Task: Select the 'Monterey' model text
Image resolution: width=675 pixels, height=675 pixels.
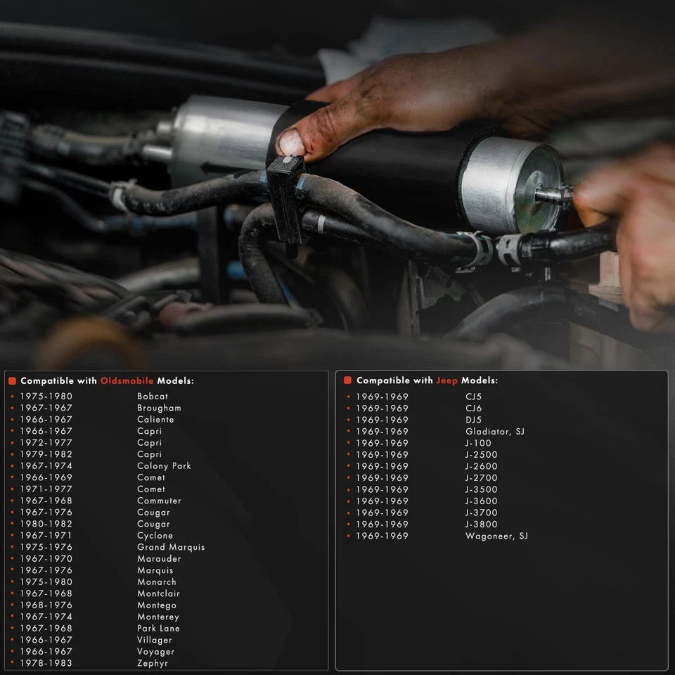Action: (x=158, y=617)
